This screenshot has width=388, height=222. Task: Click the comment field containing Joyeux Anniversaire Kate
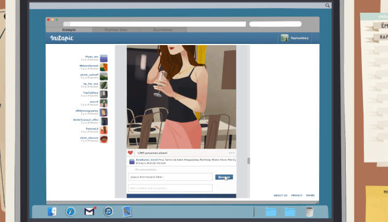coord(170,177)
